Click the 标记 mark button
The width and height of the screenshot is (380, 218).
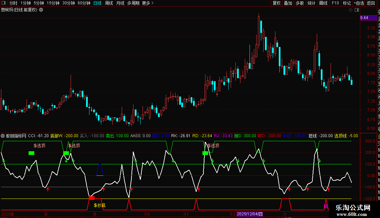click(x=347, y=3)
